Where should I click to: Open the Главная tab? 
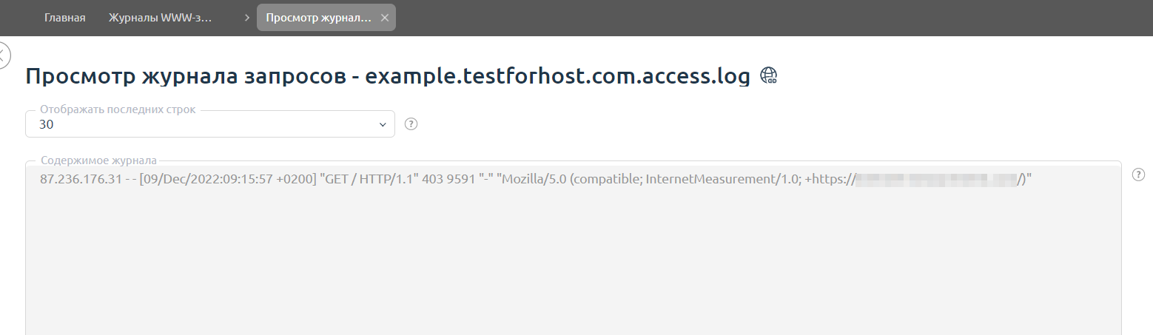point(64,18)
